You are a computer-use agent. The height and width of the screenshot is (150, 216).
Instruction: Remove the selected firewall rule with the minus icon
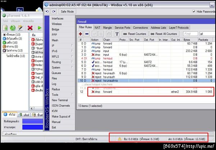87,34
